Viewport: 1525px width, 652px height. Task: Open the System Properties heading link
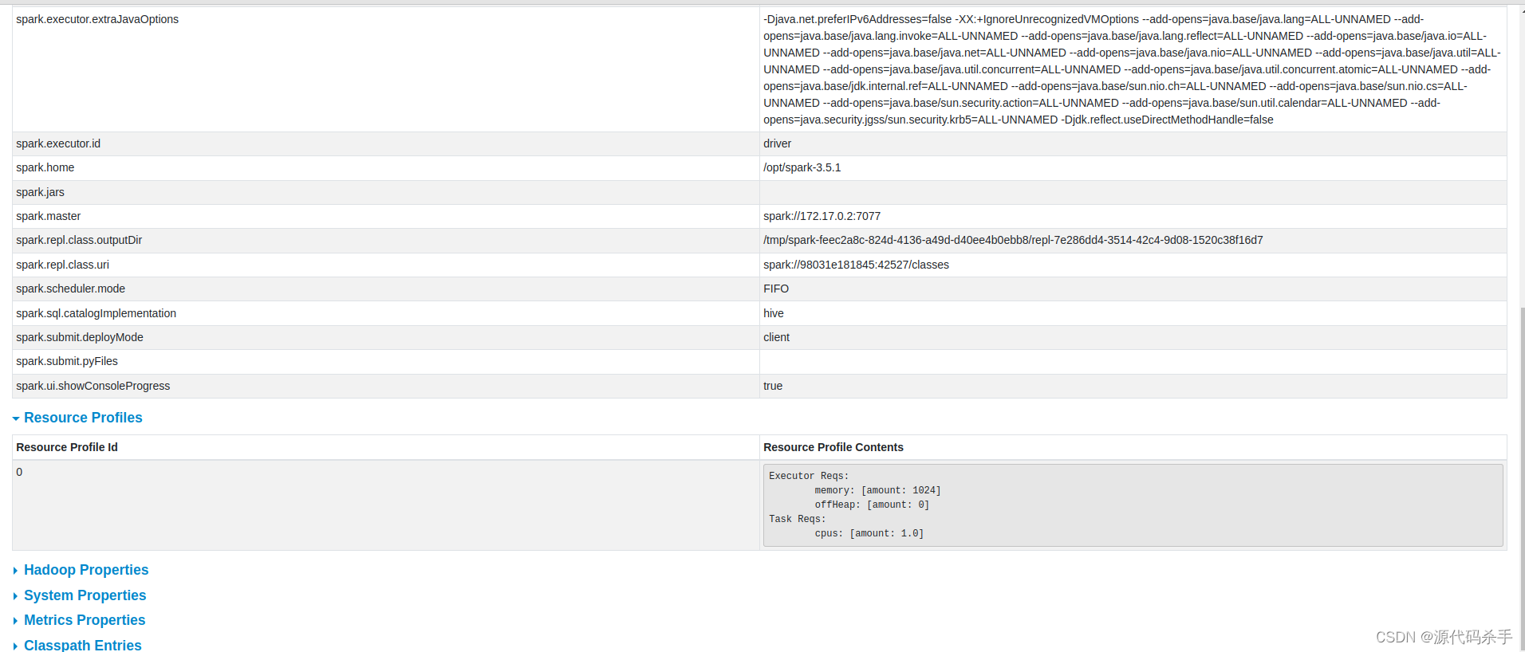85,595
